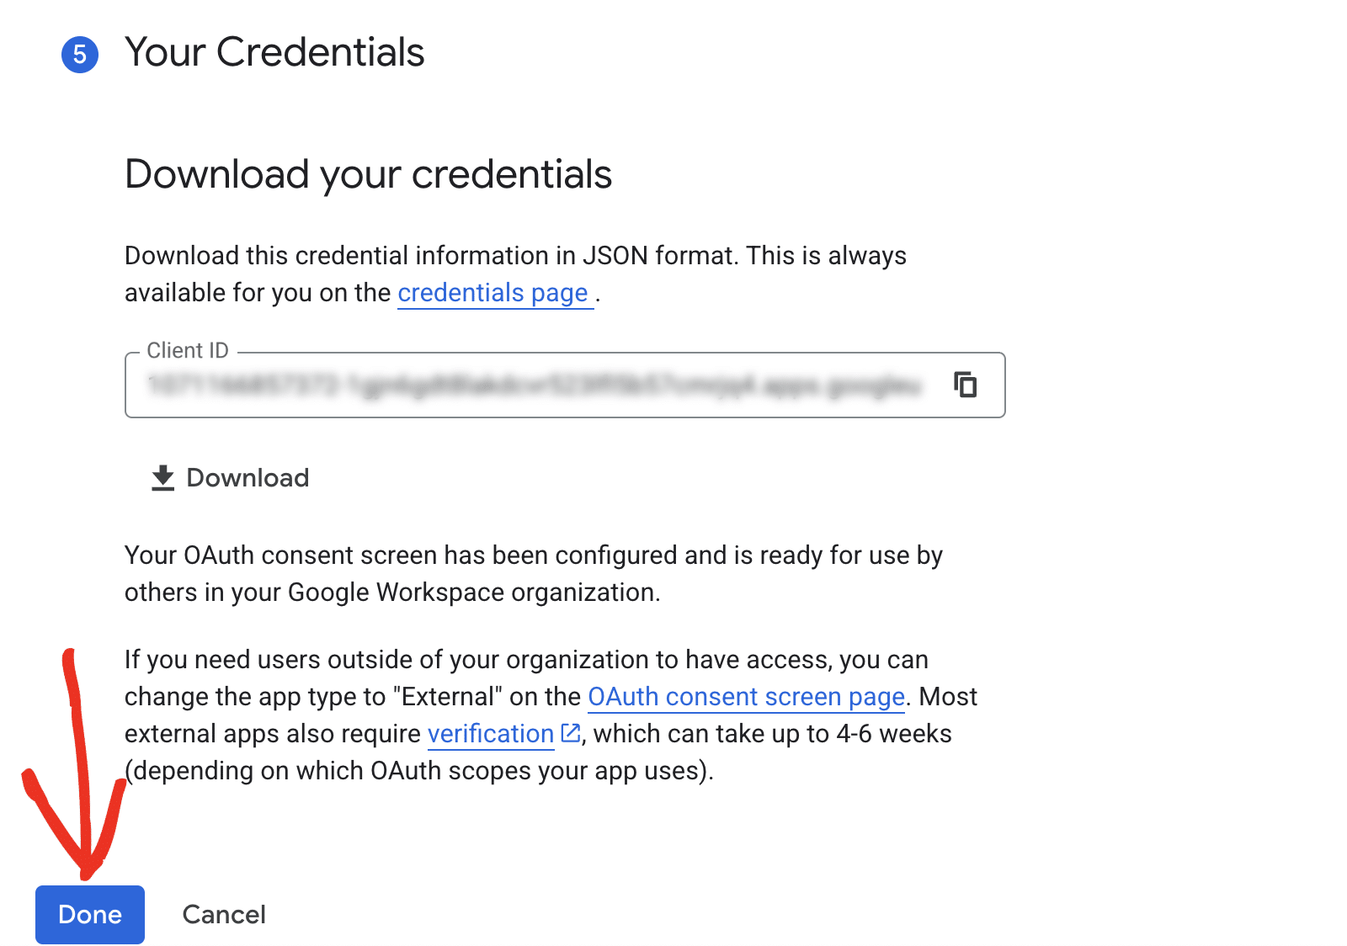
Task: Click the step 5 number badge
Action: pos(80,55)
